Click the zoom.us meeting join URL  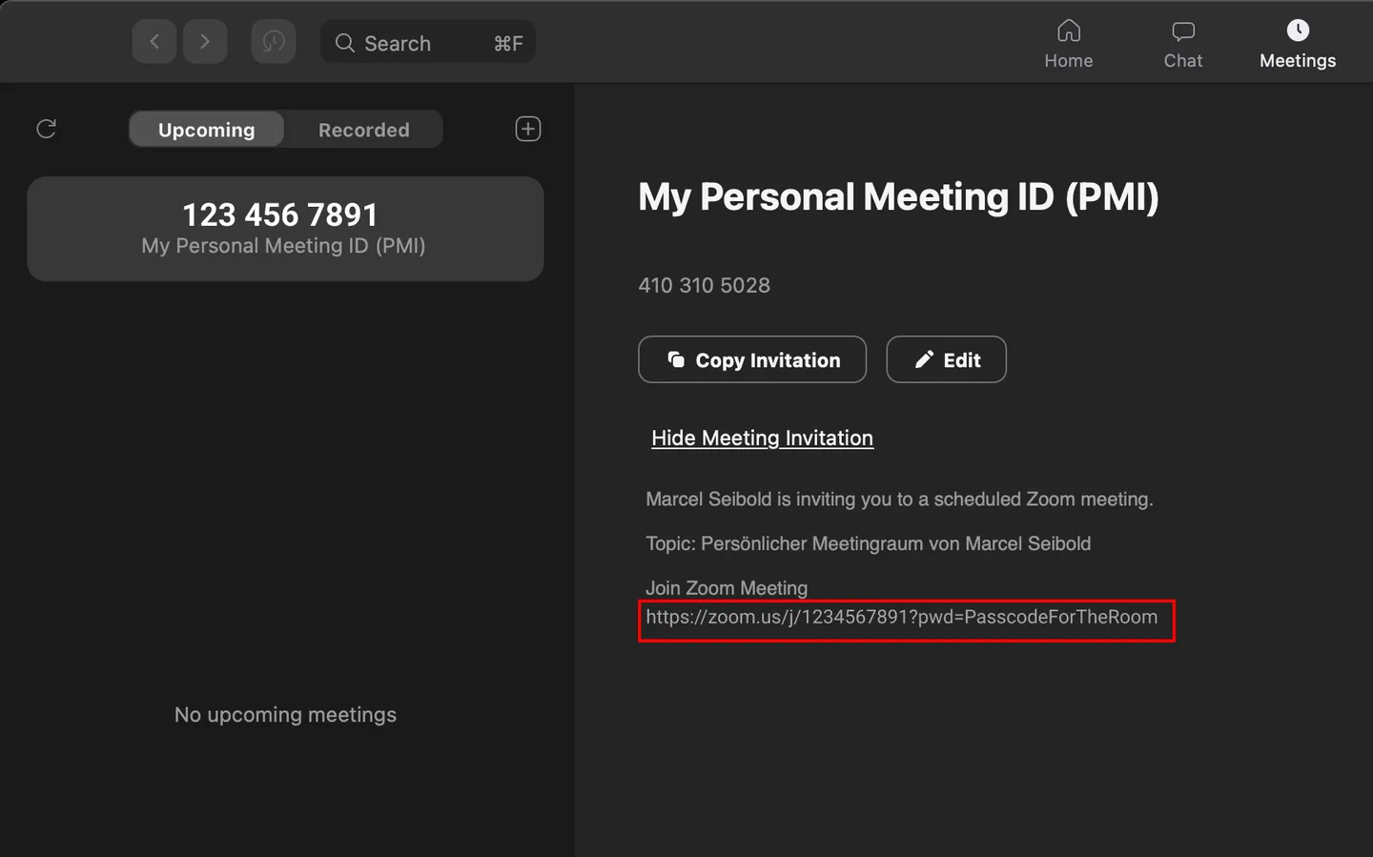902,617
